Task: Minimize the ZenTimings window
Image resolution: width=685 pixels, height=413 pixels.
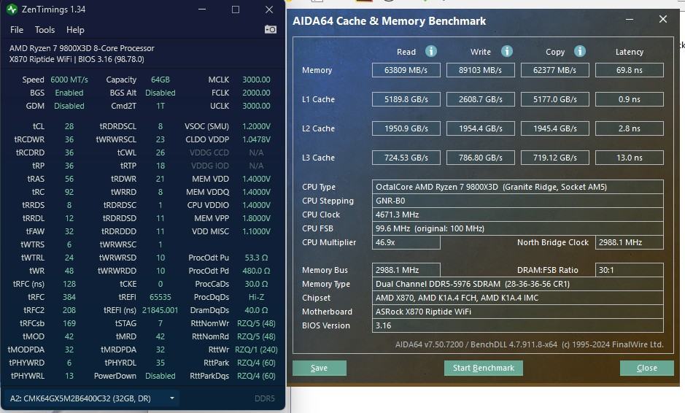Action: [x=202, y=9]
